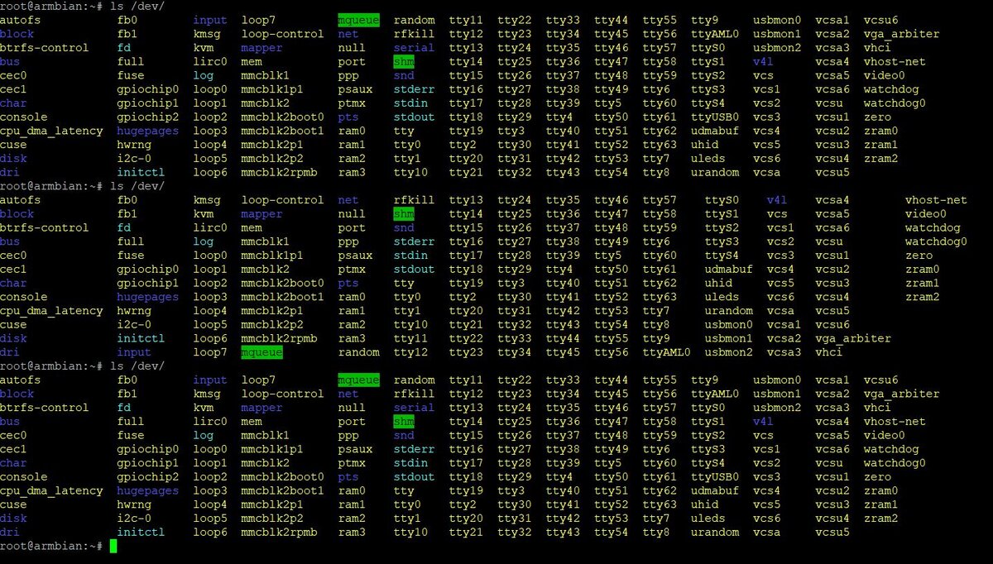Click usbmon2 in the second ls output
The width and height of the screenshot is (993, 564).
coord(729,352)
